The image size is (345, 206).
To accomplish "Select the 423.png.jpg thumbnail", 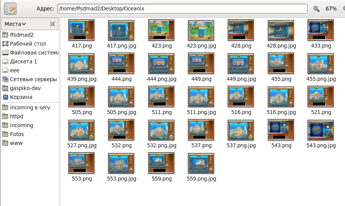I will coord(201,30).
